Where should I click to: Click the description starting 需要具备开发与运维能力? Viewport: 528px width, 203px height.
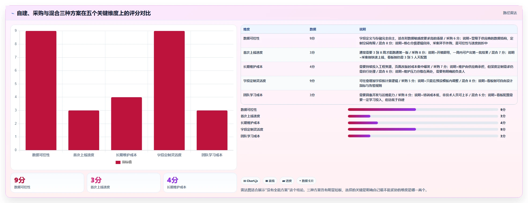pos(436,97)
